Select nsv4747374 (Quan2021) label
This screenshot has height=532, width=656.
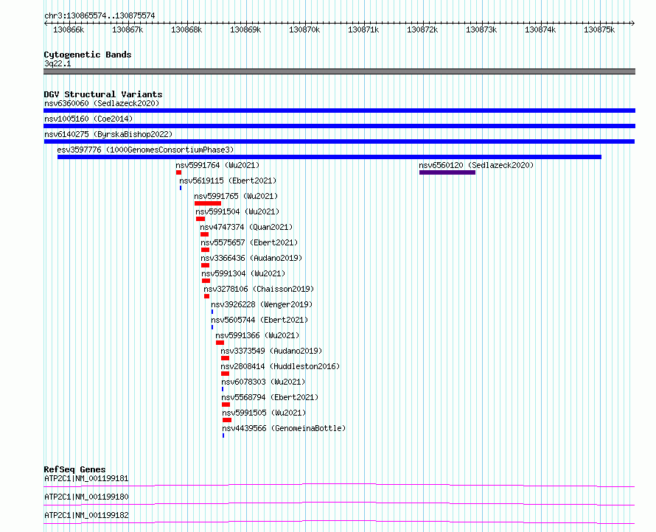(x=246, y=227)
